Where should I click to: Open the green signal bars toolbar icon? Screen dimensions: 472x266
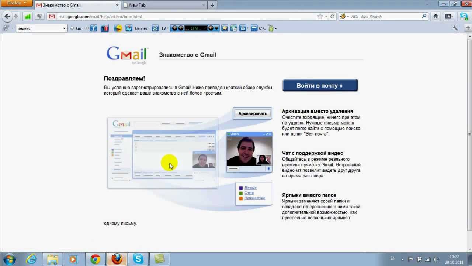point(28,16)
